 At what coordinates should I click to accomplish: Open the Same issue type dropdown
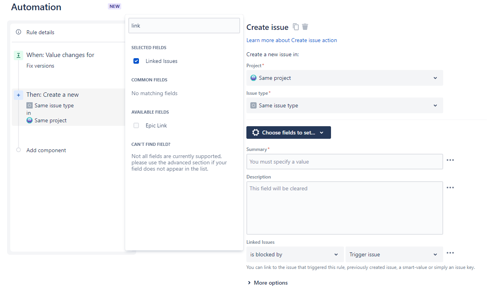coord(344,105)
